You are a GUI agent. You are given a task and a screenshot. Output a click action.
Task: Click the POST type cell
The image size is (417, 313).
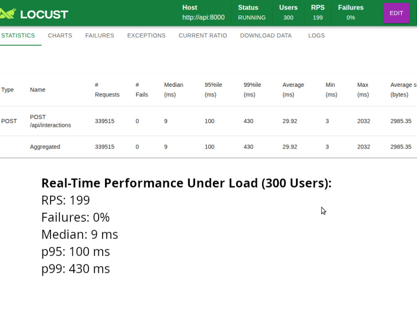[9, 121]
